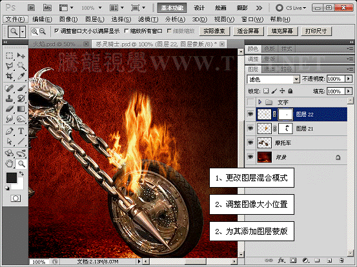Launch Adobe Bridge from top bar
This screenshot has width=357, height=267.
(31, 8)
